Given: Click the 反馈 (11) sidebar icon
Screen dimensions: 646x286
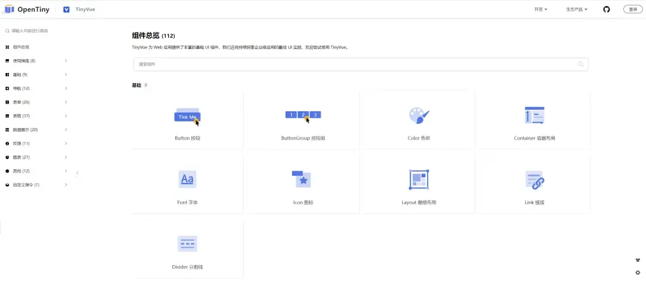Looking at the screenshot, I should 7,144.
